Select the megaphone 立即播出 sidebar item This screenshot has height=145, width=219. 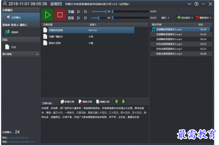(20, 18)
